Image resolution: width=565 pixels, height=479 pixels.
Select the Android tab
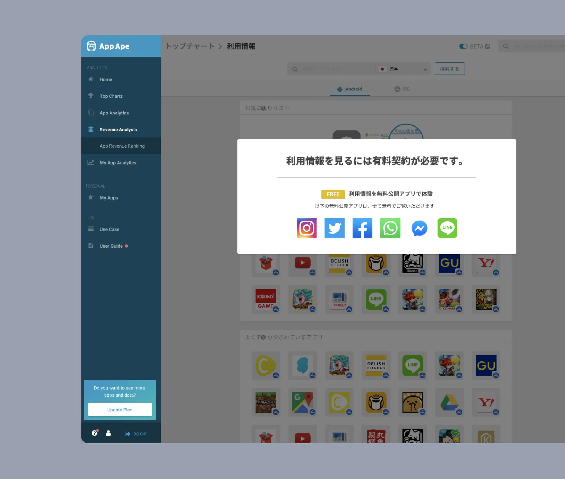point(350,89)
